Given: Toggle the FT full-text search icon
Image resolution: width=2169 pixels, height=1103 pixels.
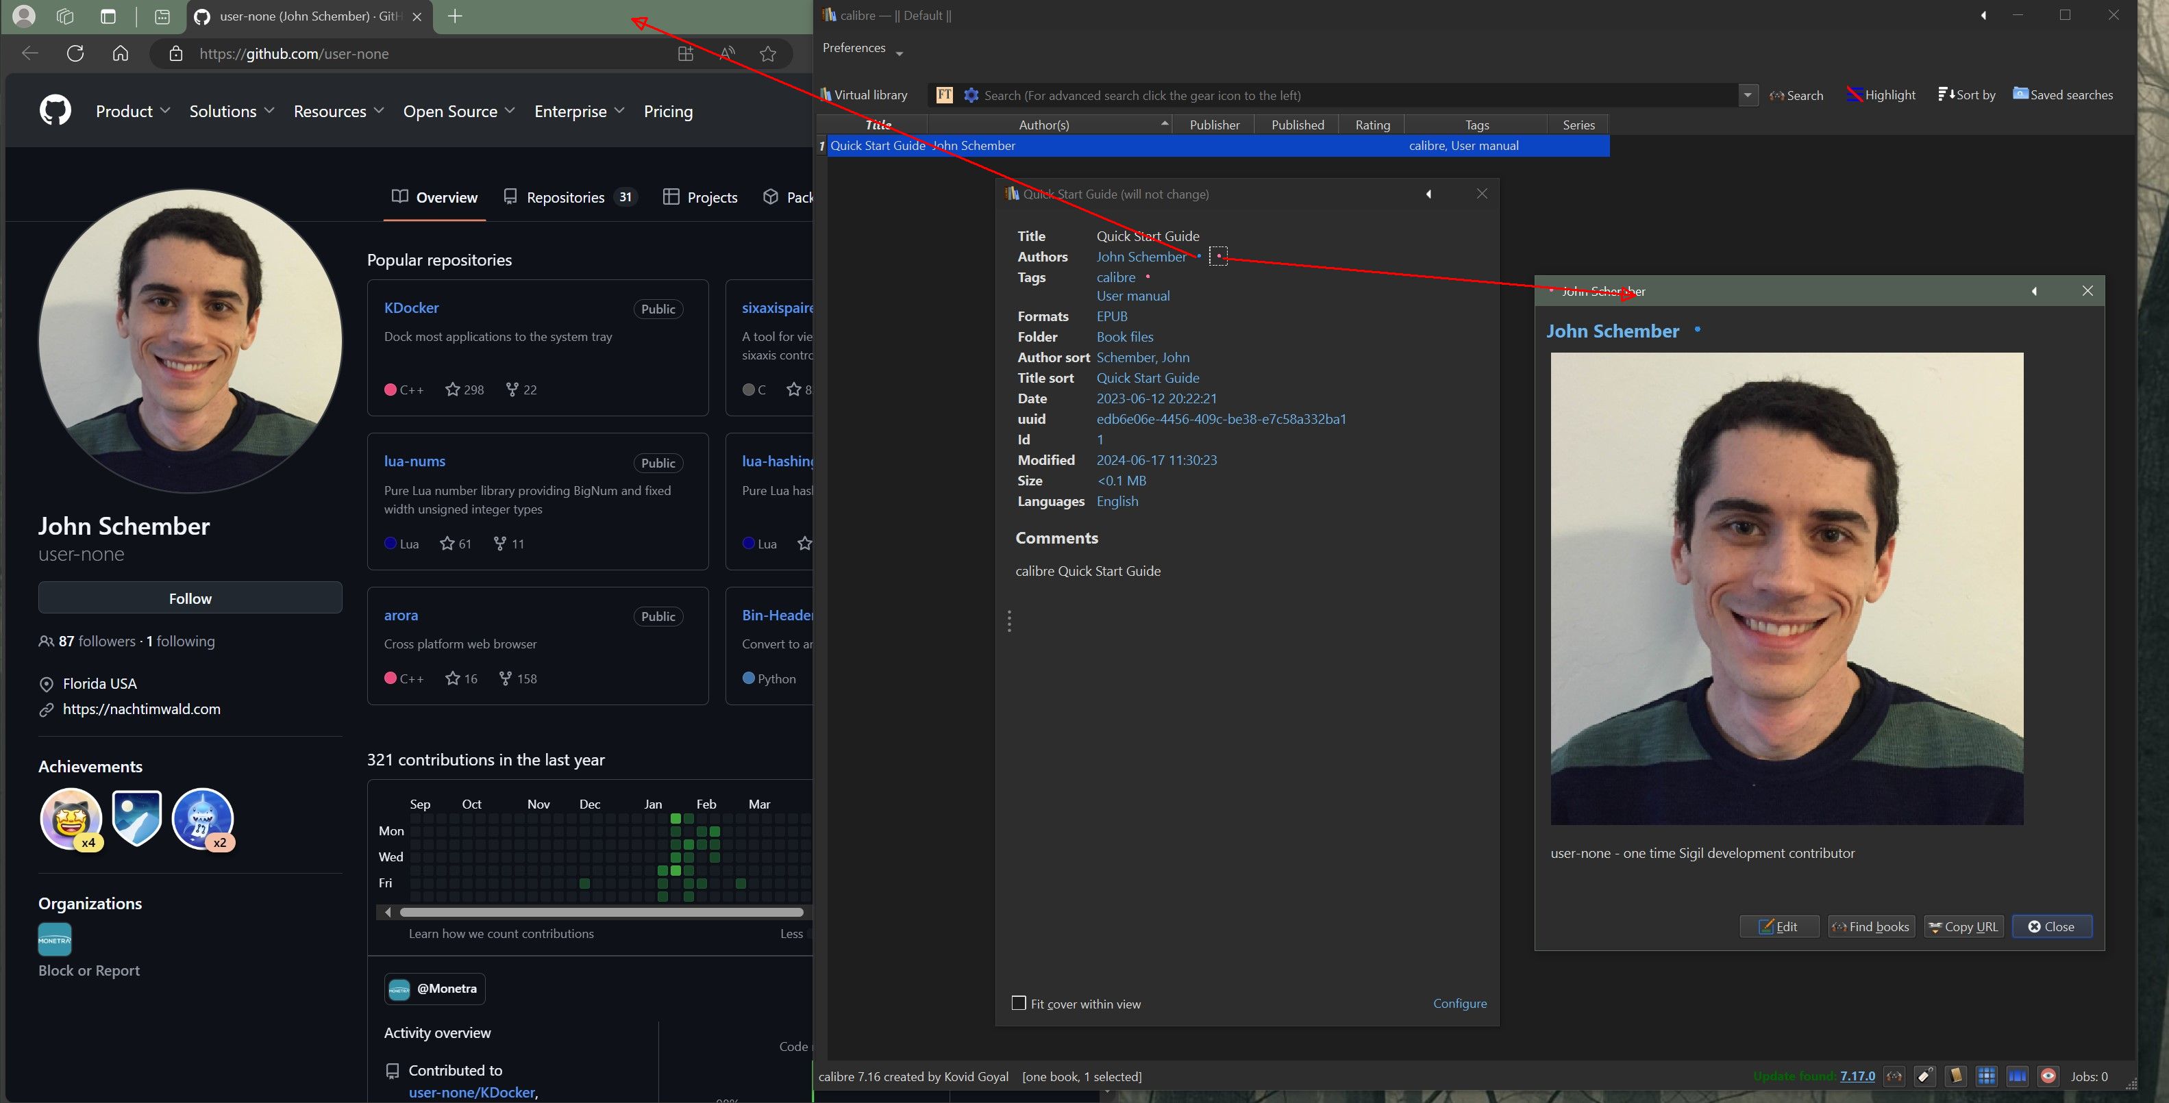Looking at the screenshot, I should (x=945, y=95).
